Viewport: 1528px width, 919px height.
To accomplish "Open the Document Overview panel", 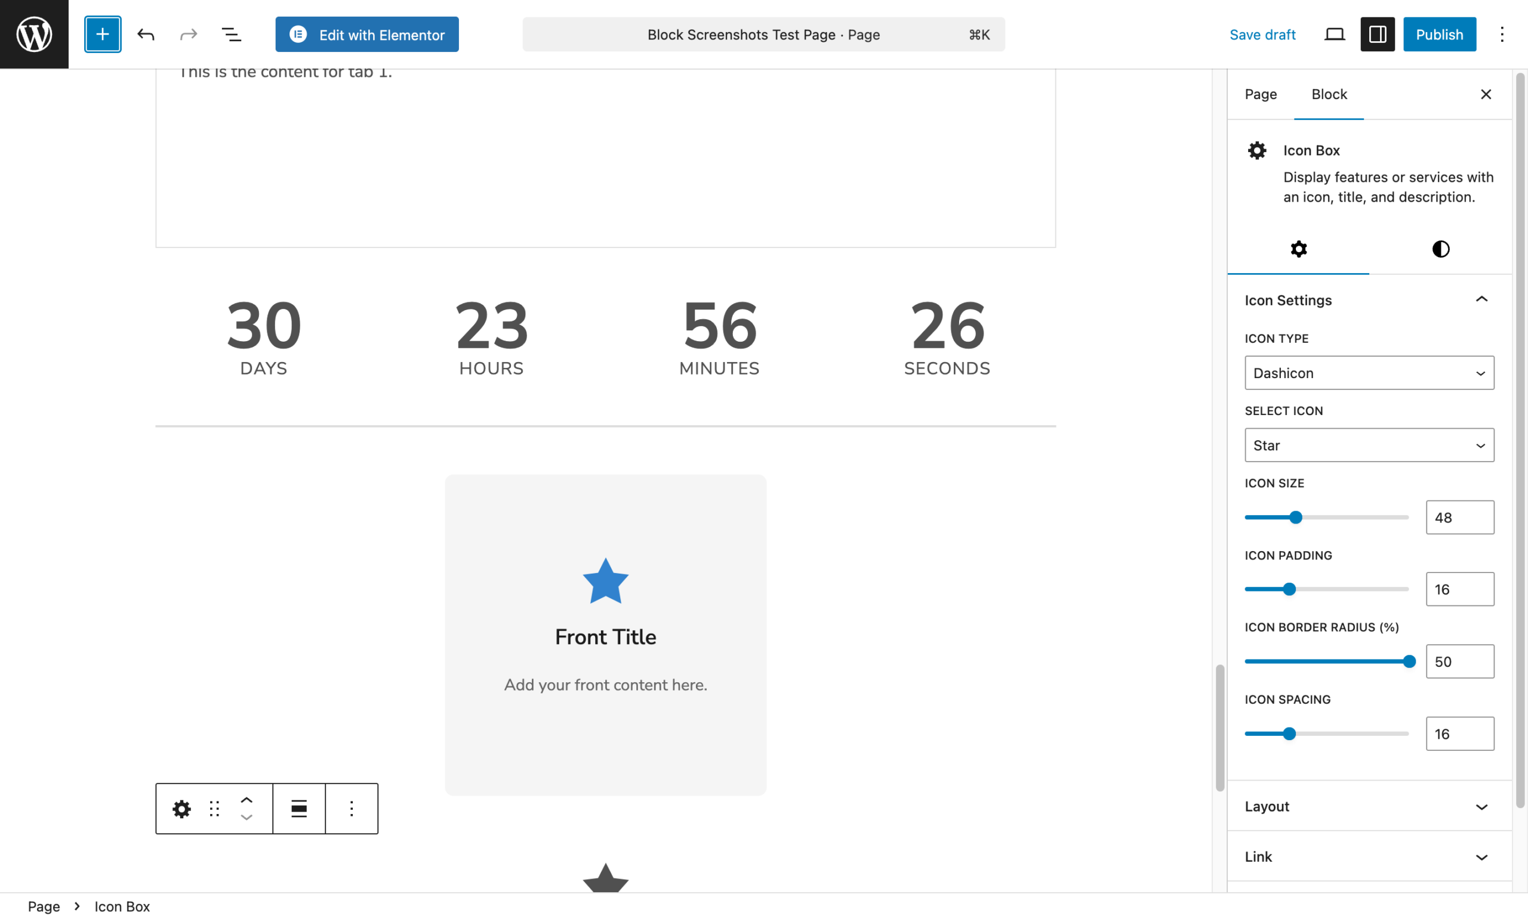I will [x=232, y=34].
